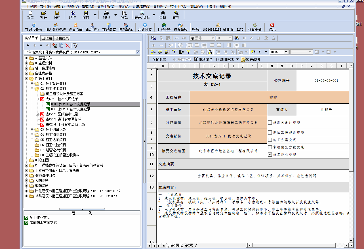Click the NO重新编号 renumber button

click(203, 59)
